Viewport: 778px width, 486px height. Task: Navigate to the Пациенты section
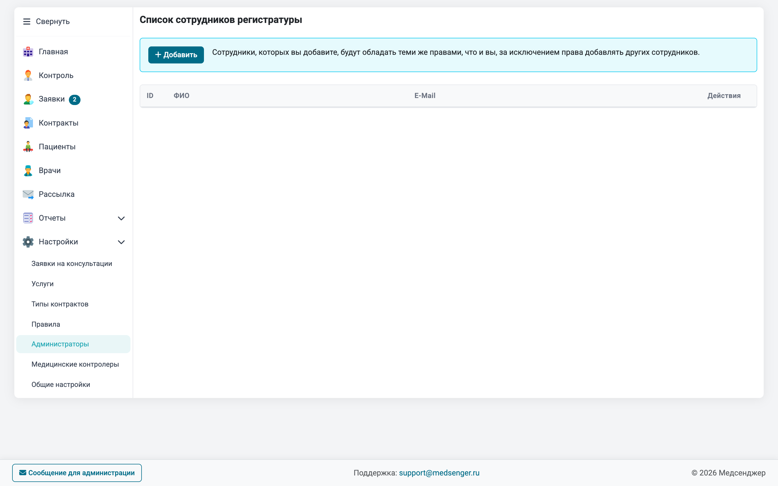tap(57, 147)
